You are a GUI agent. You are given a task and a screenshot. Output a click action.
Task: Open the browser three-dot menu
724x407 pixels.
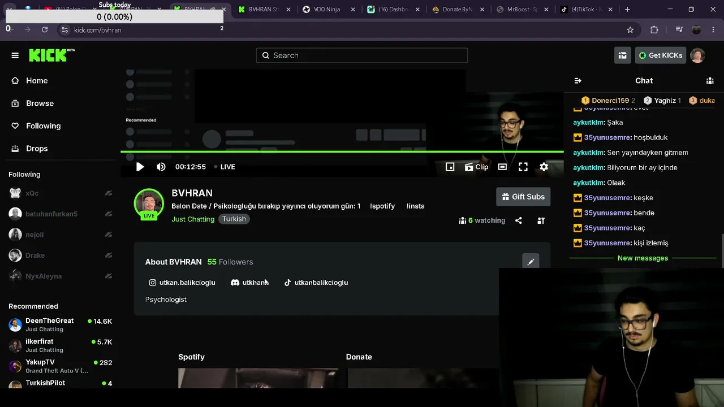[713, 30]
